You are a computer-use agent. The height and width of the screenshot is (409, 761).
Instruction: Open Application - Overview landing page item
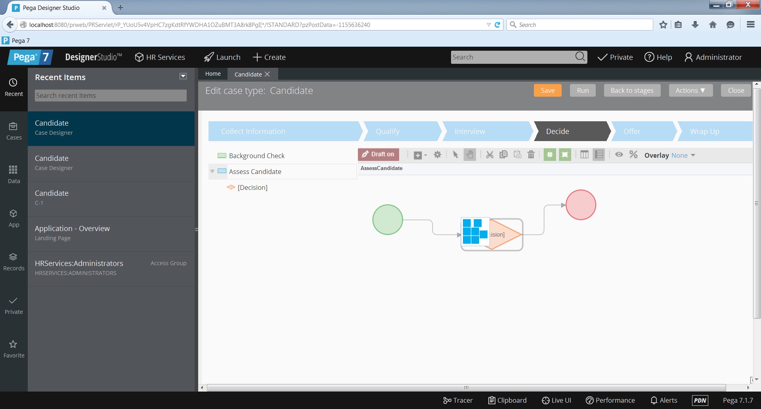coord(111,233)
